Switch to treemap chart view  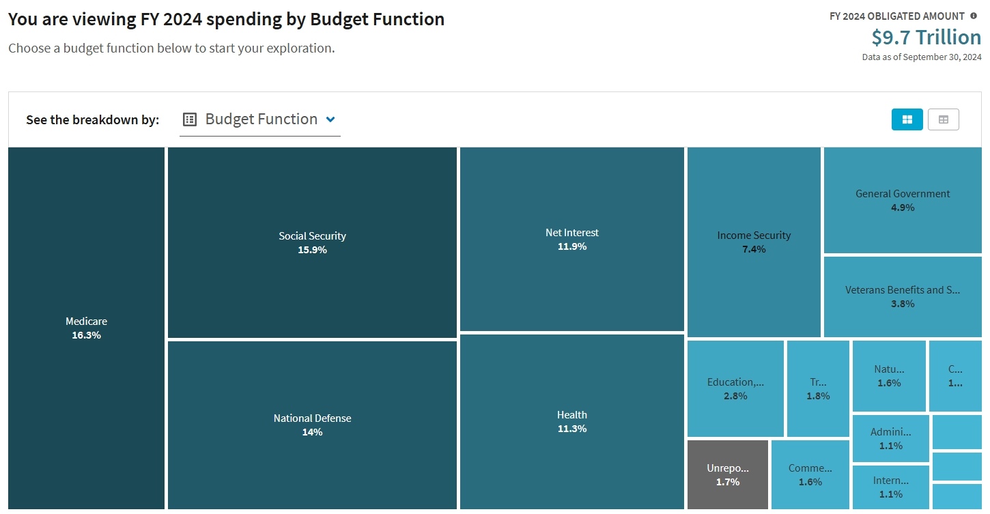(907, 119)
